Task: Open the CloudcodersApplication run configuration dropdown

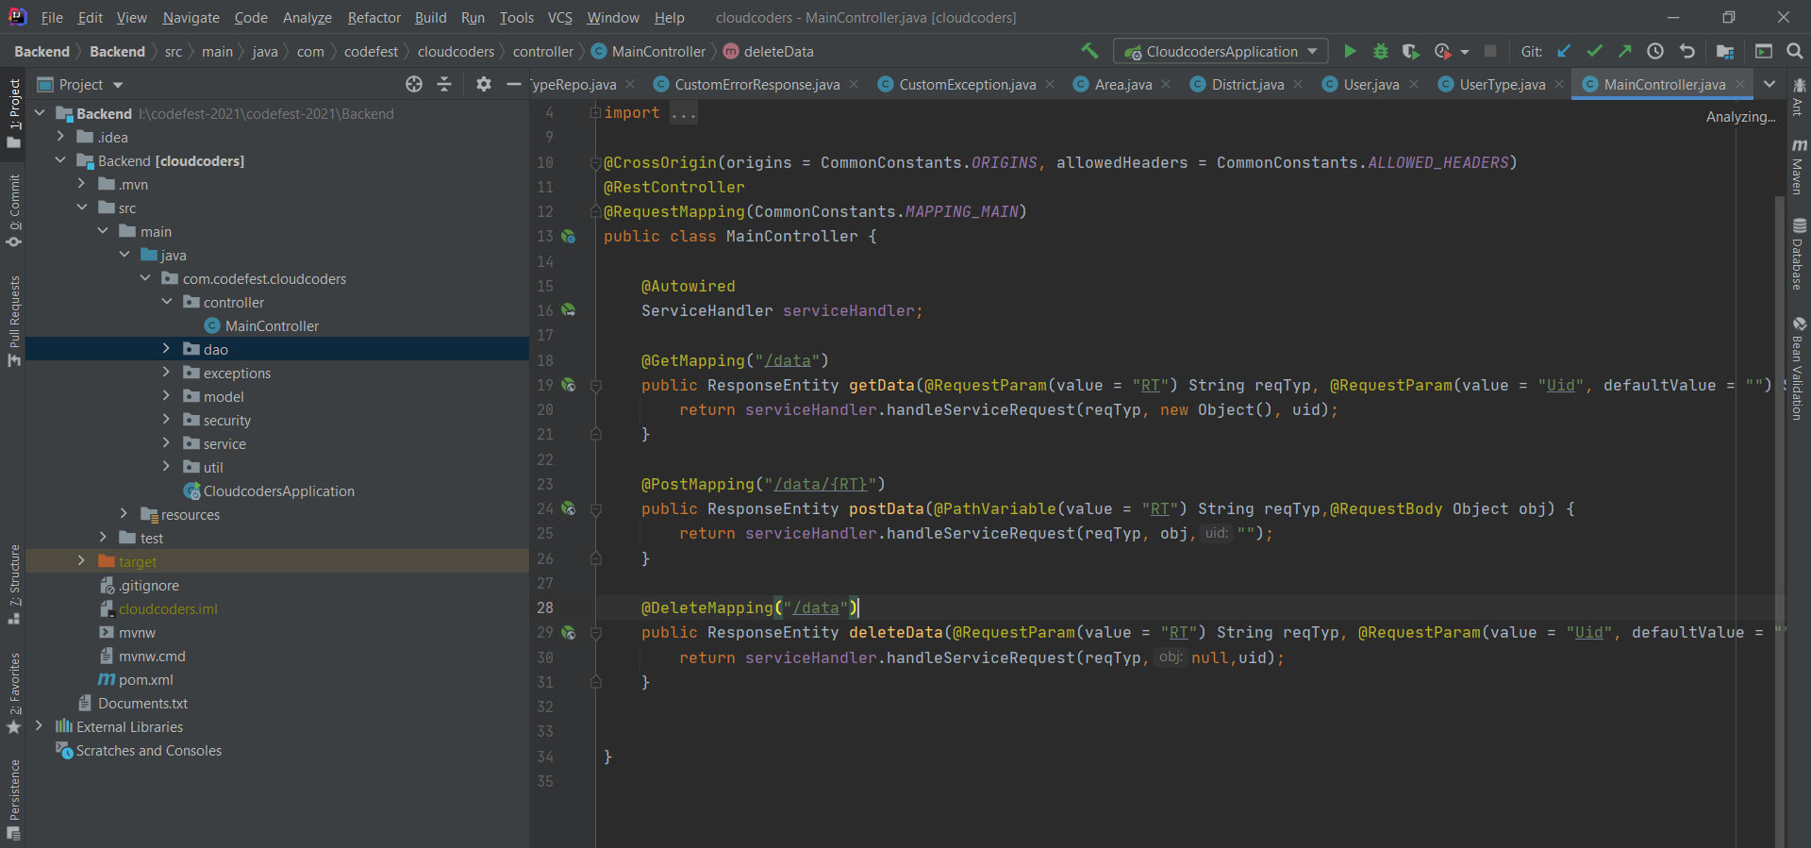Action: pos(1221,52)
